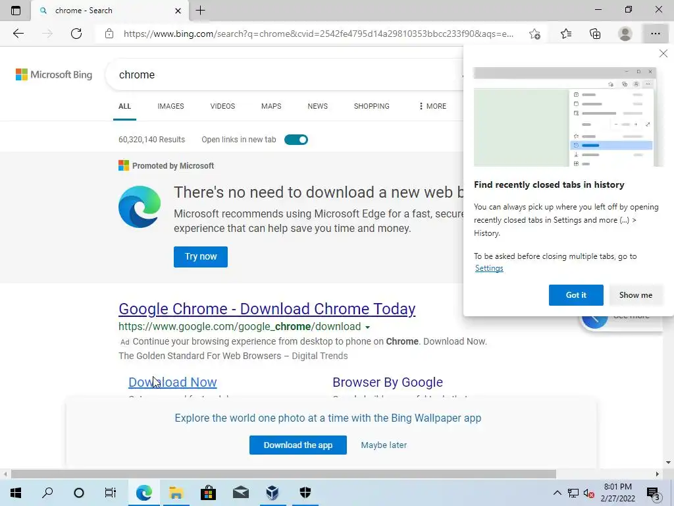Open Settings and more ellipsis menu
The width and height of the screenshot is (674, 506).
655,34
